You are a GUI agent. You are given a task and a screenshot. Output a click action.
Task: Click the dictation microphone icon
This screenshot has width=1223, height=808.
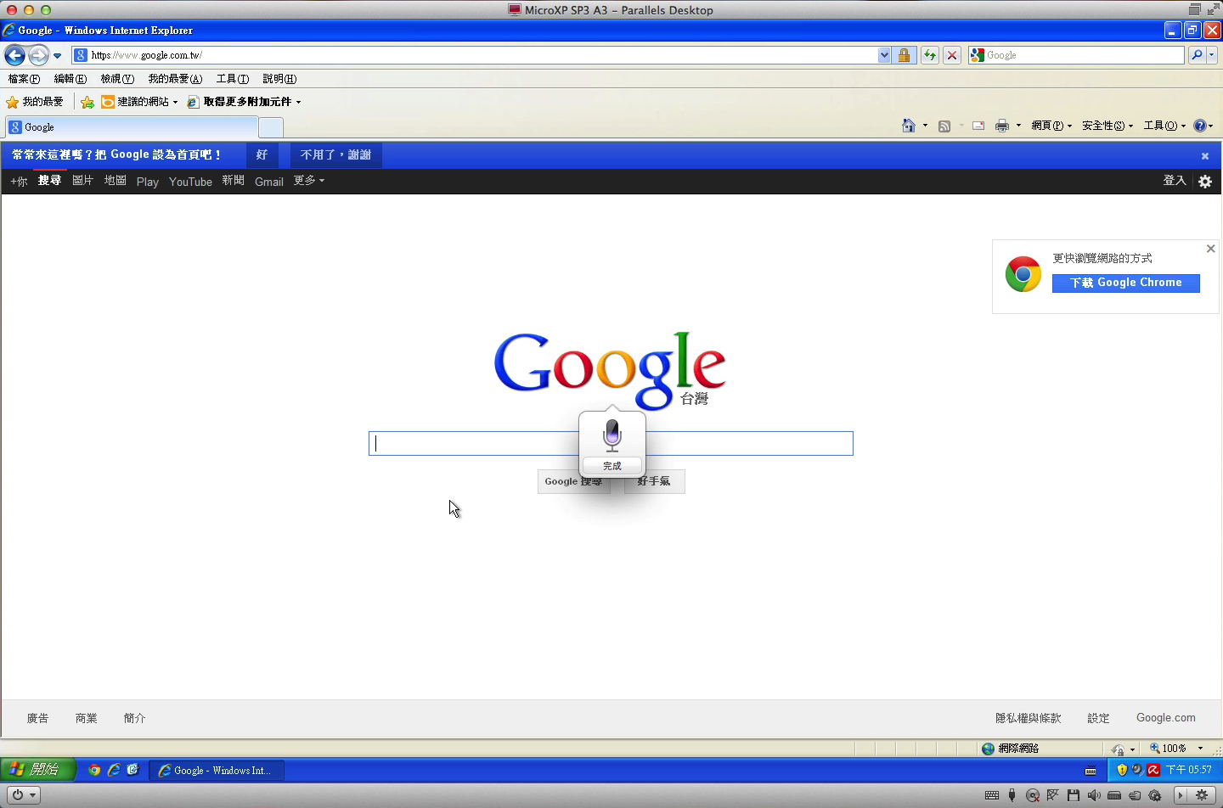click(612, 435)
